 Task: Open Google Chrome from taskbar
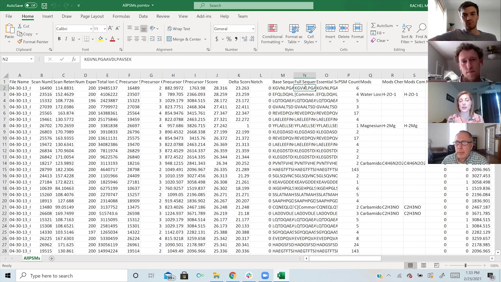pyautogui.click(x=232, y=276)
